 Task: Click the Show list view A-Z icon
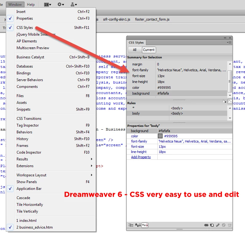(x=138, y=225)
